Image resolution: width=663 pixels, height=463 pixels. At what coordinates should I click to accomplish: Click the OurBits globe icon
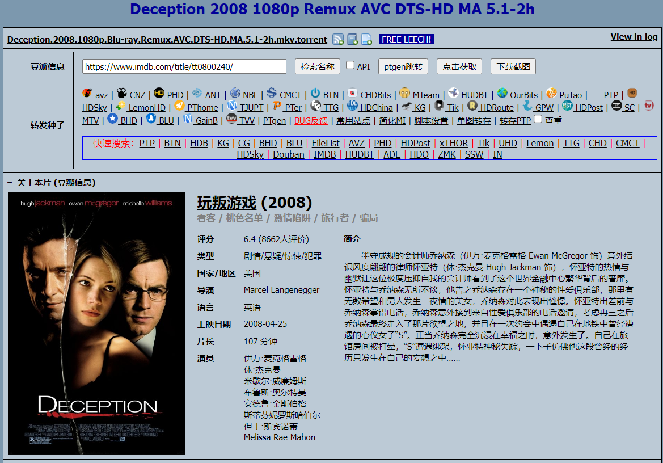[502, 93]
